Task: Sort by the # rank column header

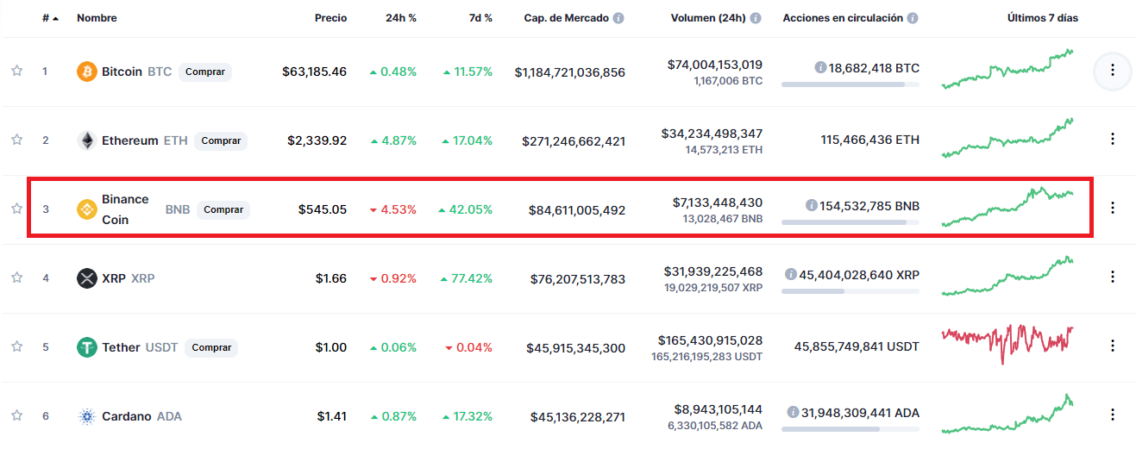Action: [x=50, y=18]
